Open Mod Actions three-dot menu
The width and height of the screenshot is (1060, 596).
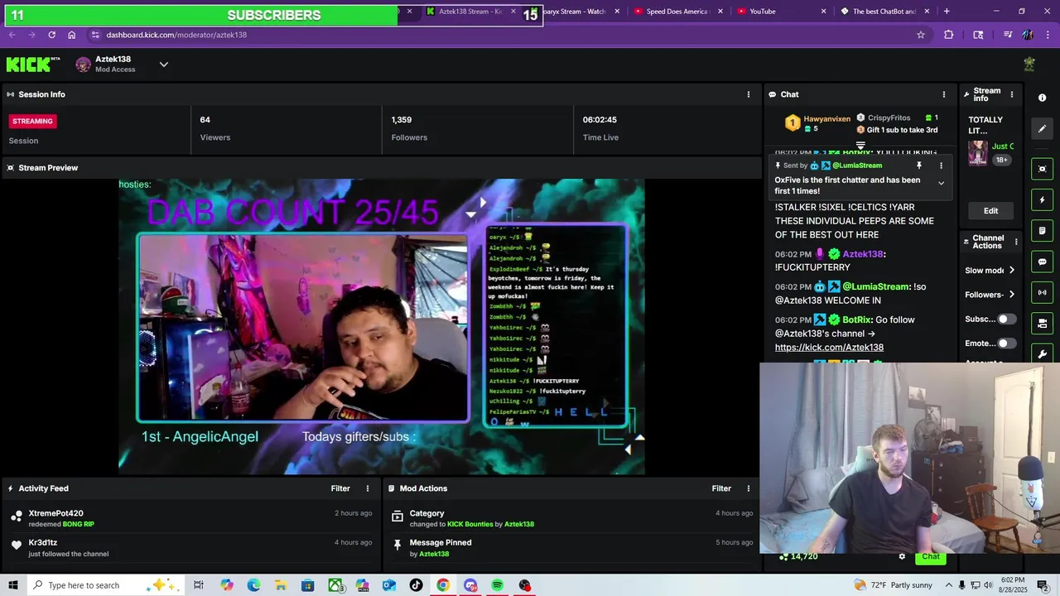[749, 488]
